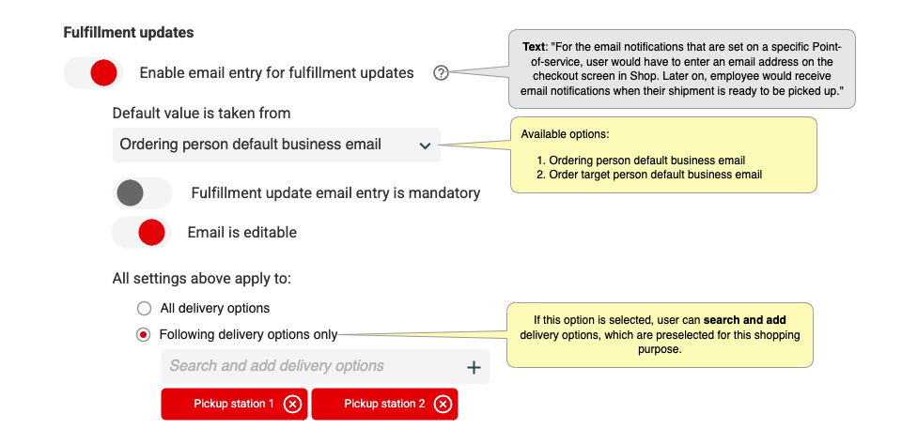The image size is (902, 444).
Task: Select the Following delivery options only radio
Action: 144,333
